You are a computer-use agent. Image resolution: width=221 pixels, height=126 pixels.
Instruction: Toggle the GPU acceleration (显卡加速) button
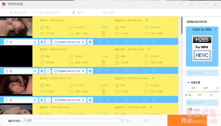tap(202, 103)
